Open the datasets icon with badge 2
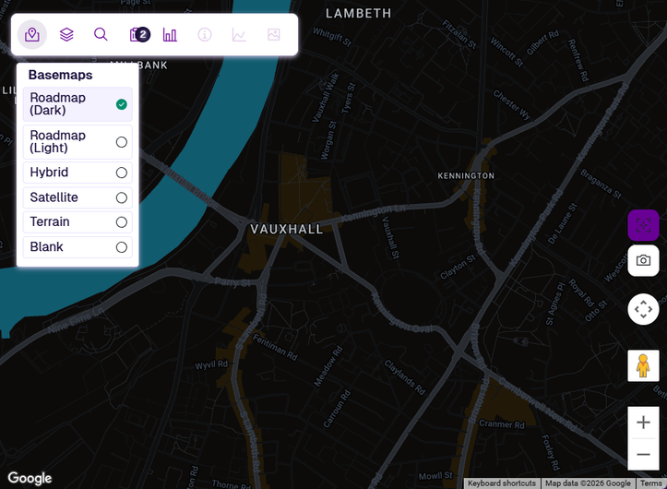The height and width of the screenshot is (489, 667). [139, 34]
